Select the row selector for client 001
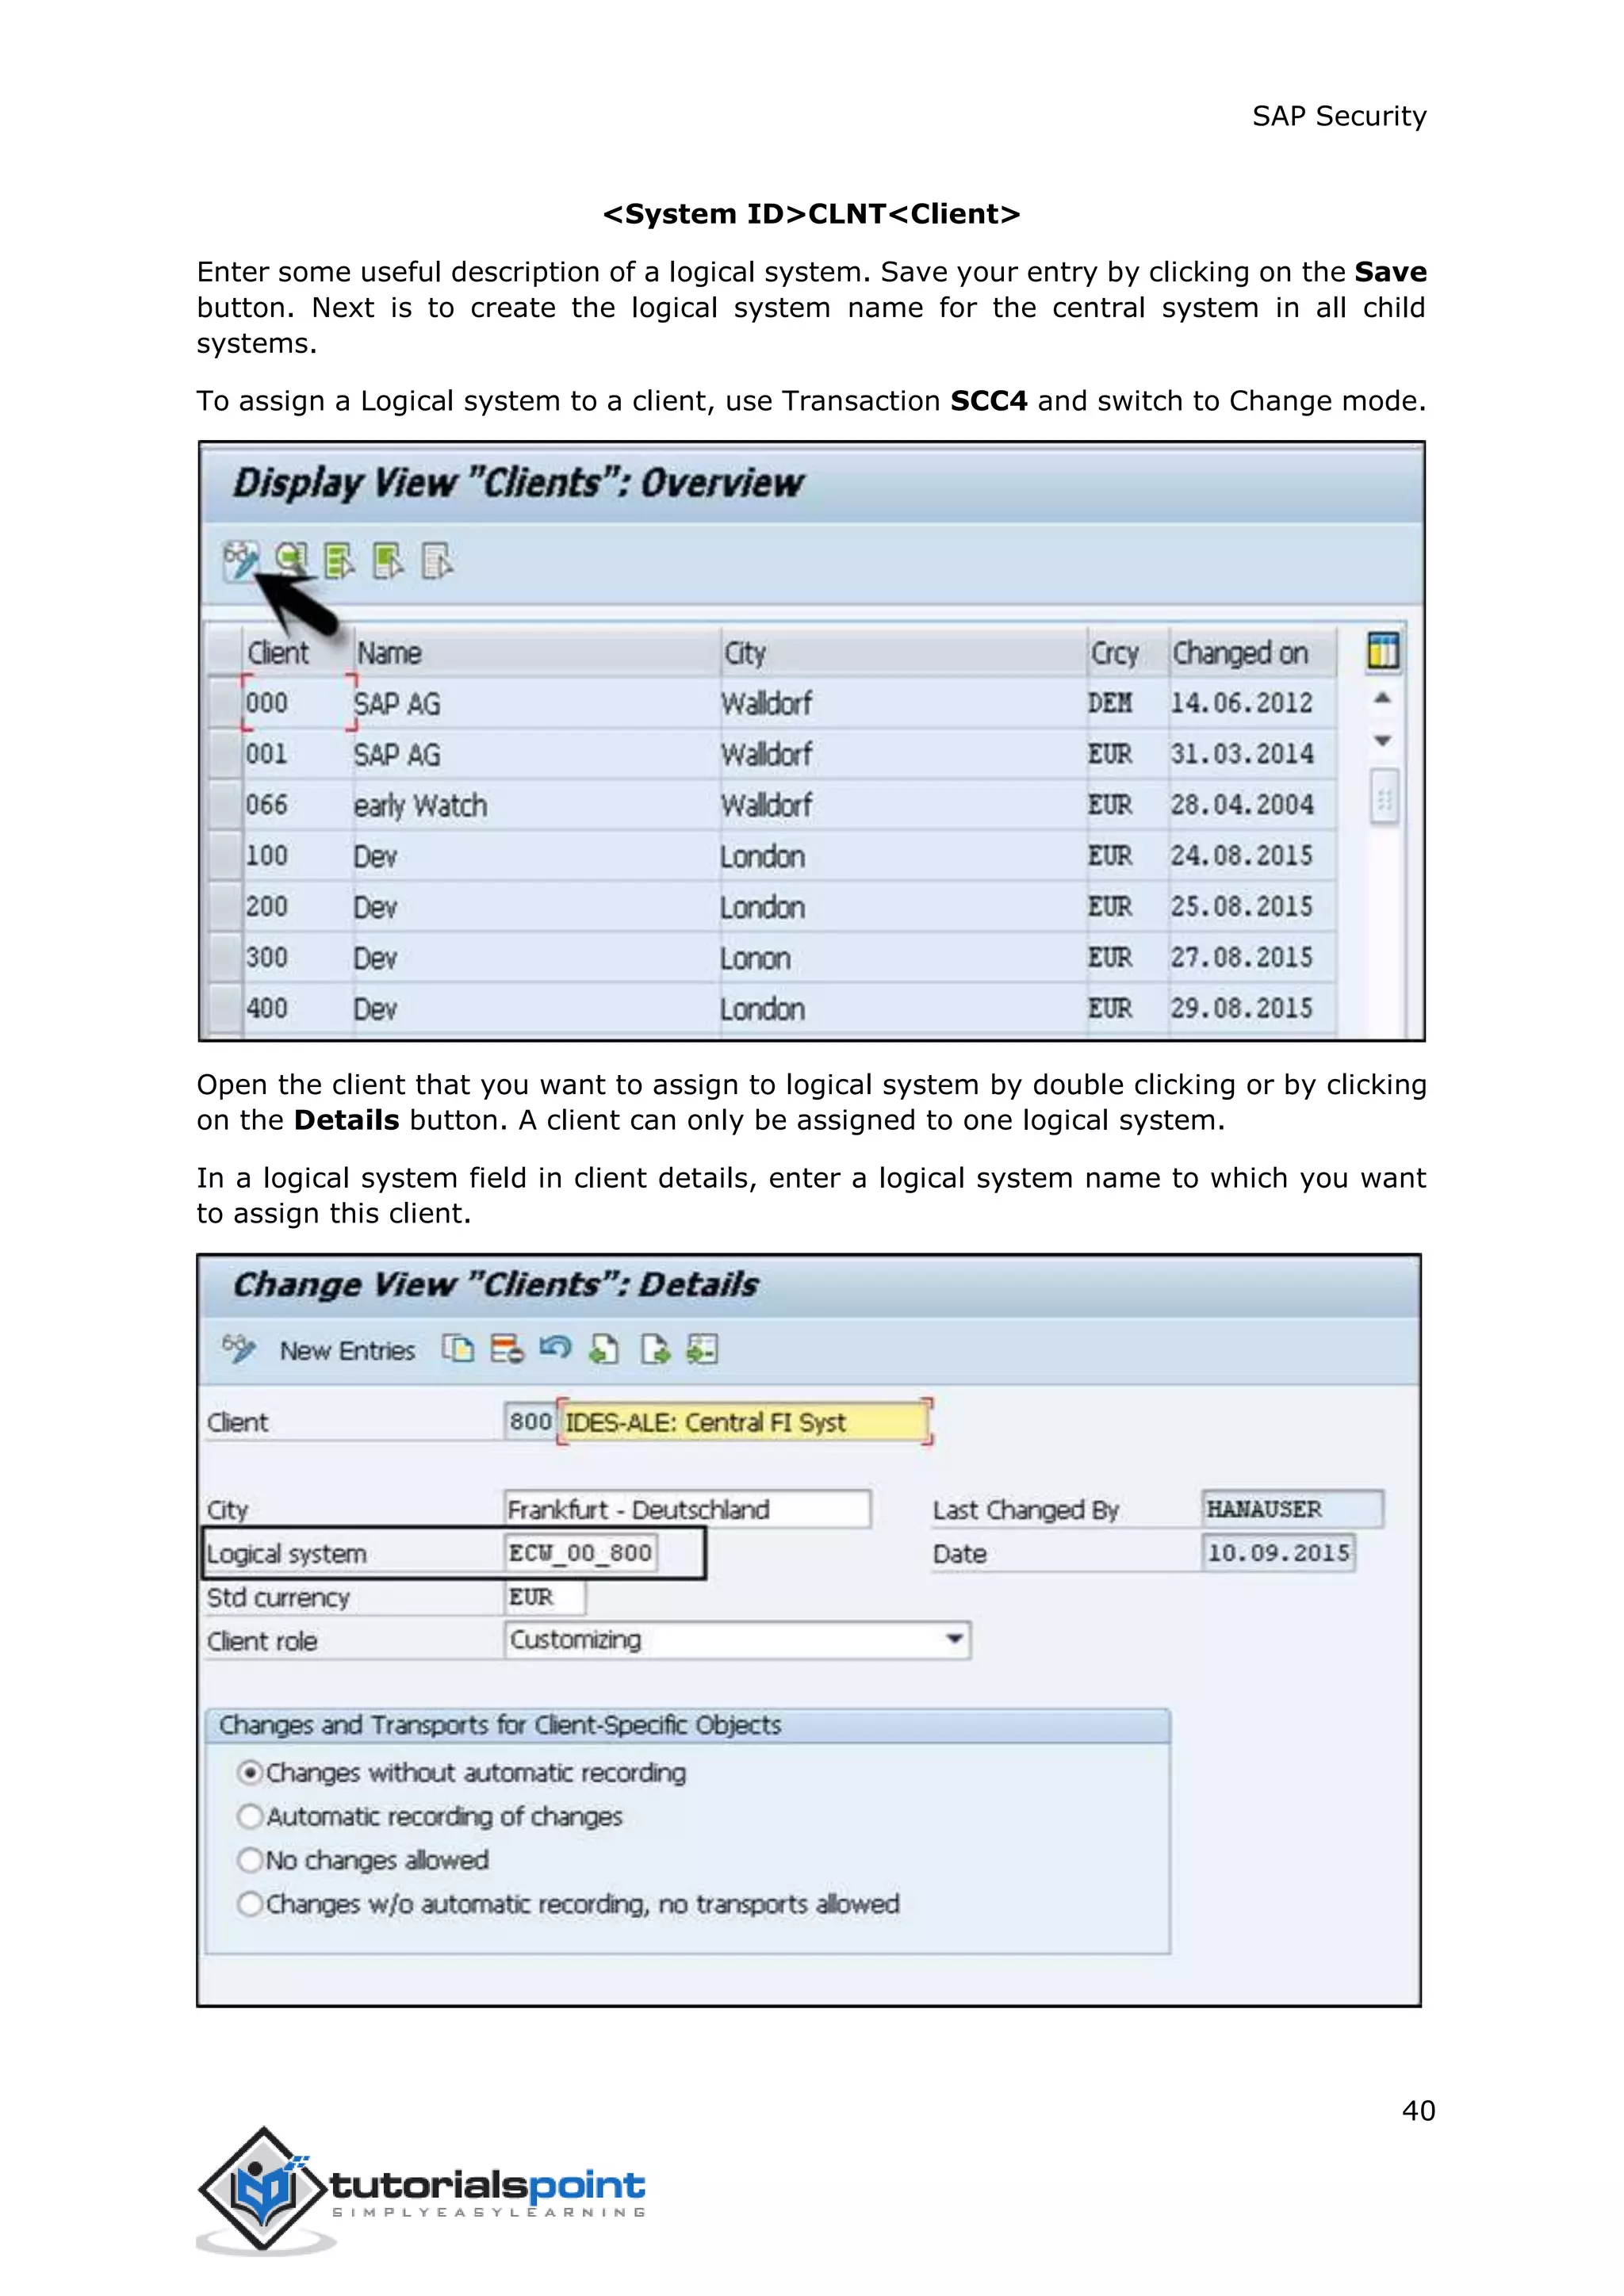Image resolution: width=1624 pixels, height=2296 pixels. (225, 754)
